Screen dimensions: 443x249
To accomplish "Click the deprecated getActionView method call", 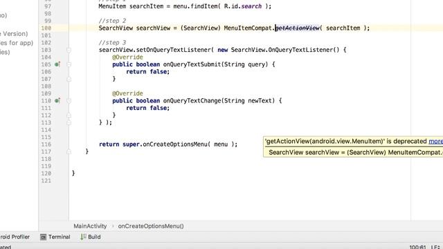I will click(x=297, y=28).
